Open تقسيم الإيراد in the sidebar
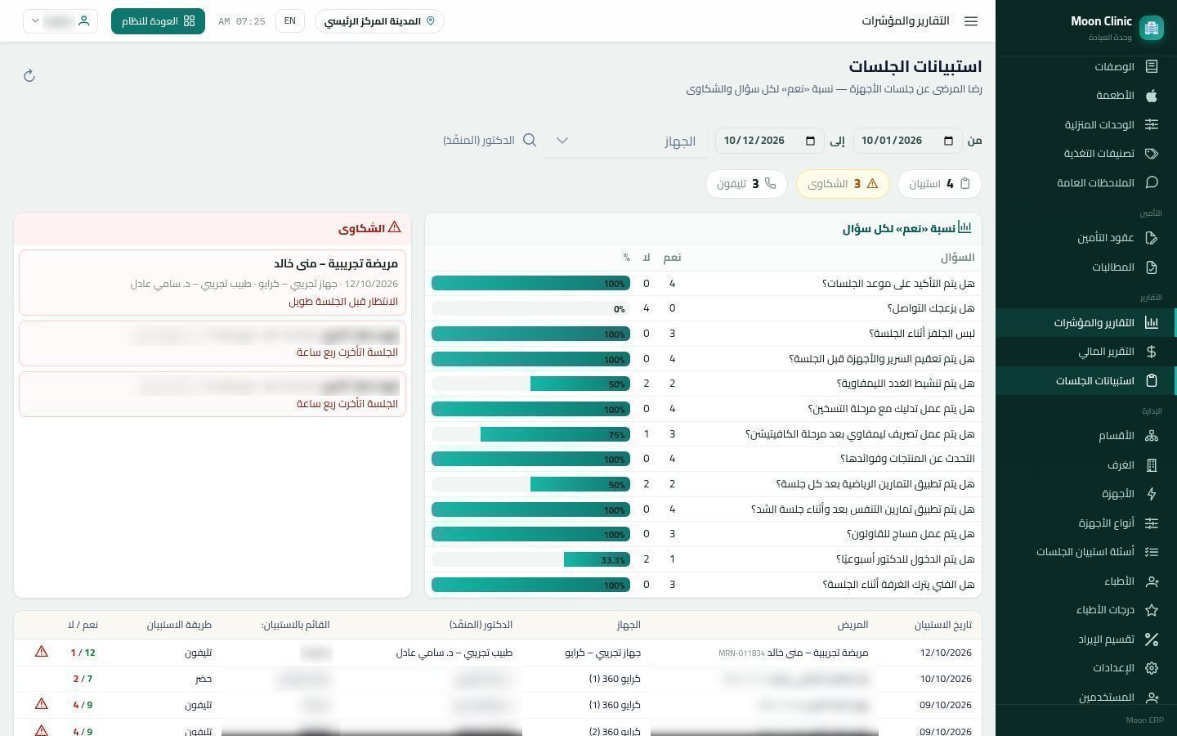The width and height of the screenshot is (1177, 736). click(x=1085, y=640)
